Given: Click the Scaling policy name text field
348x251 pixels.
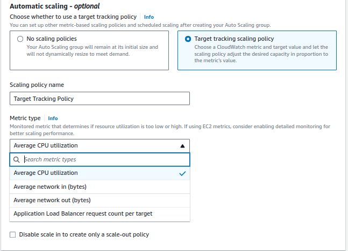Looking at the screenshot, I should coord(100,99).
